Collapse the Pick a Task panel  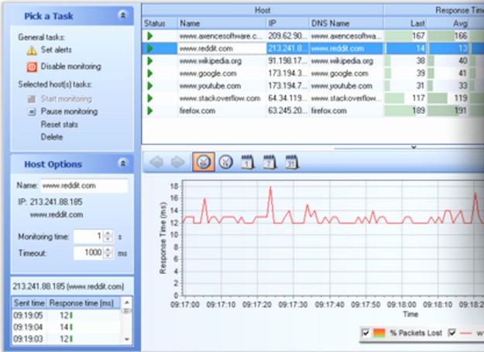(122, 15)
